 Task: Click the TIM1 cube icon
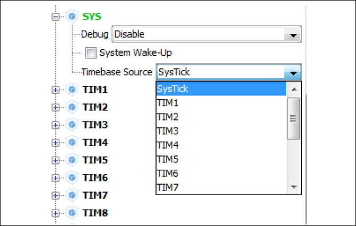point(72,90)
